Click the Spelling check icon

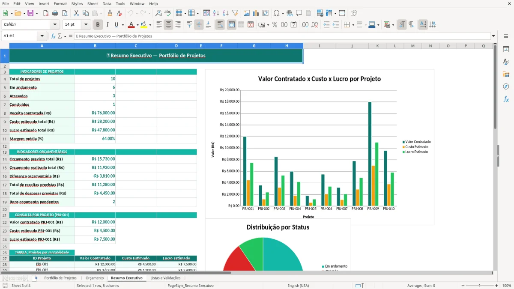(168, 13)
